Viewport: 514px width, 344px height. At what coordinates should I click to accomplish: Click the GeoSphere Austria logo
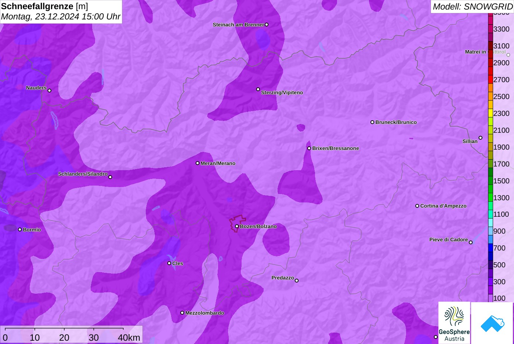click(x=454, y=323)
